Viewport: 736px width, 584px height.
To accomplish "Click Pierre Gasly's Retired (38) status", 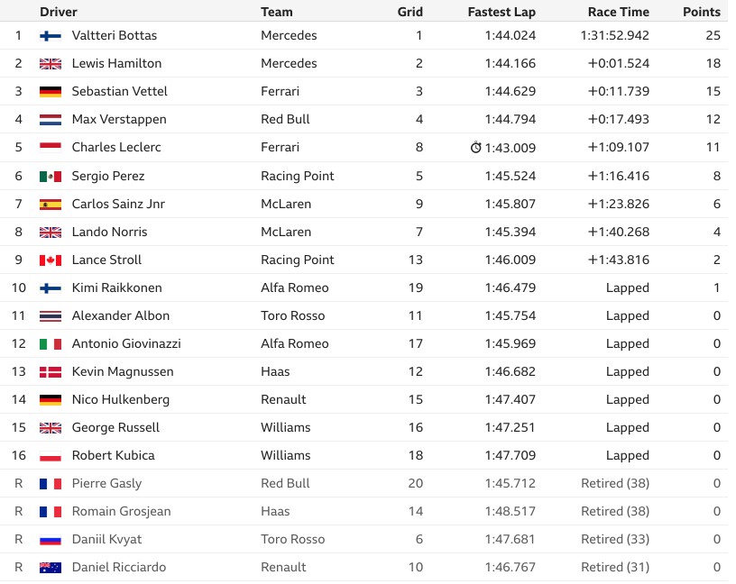I will pos(615,483).
